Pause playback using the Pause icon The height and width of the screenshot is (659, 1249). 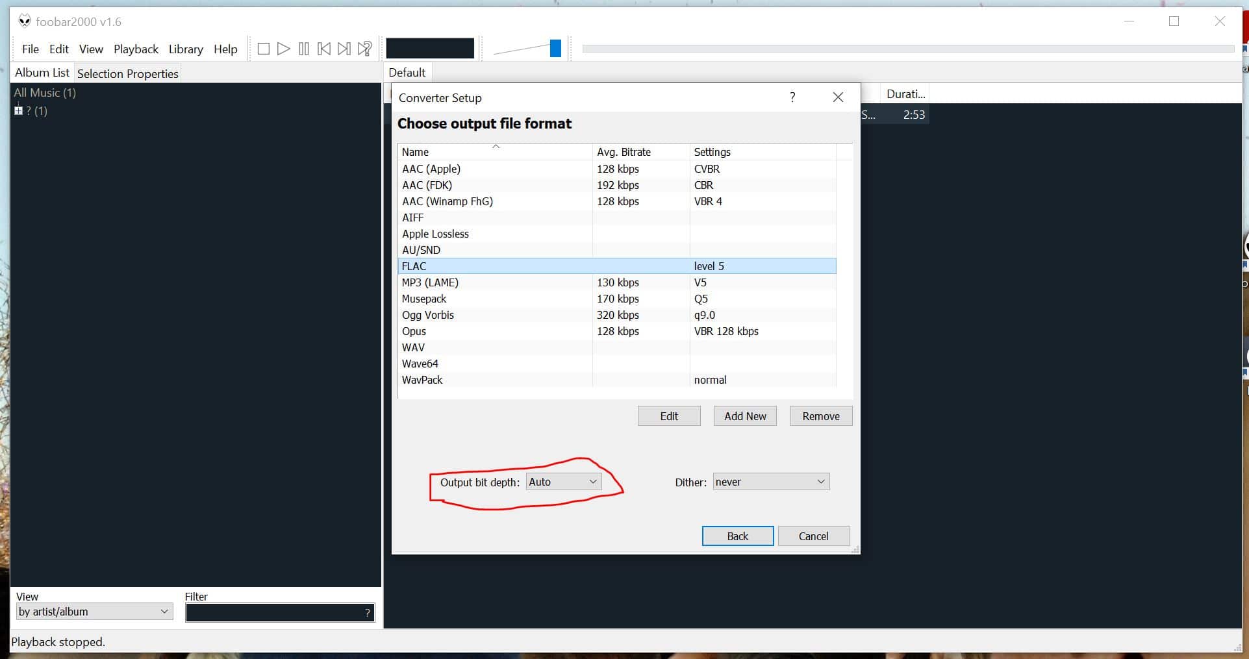coord(303,49)
